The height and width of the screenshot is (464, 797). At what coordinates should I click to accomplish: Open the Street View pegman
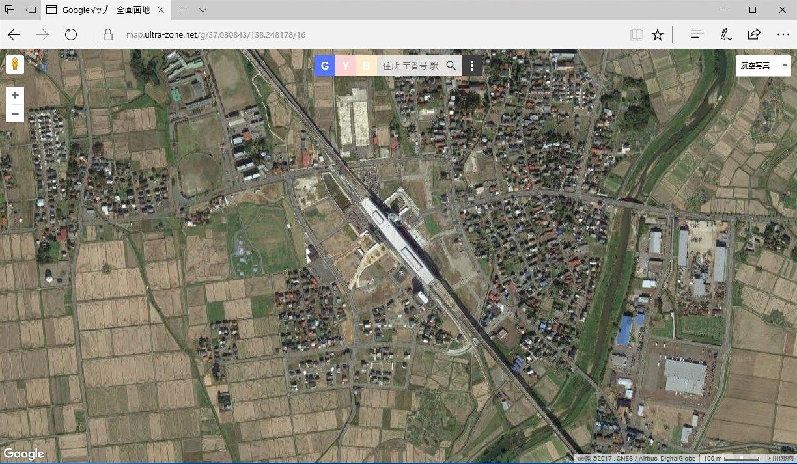(x=15, y=65)
